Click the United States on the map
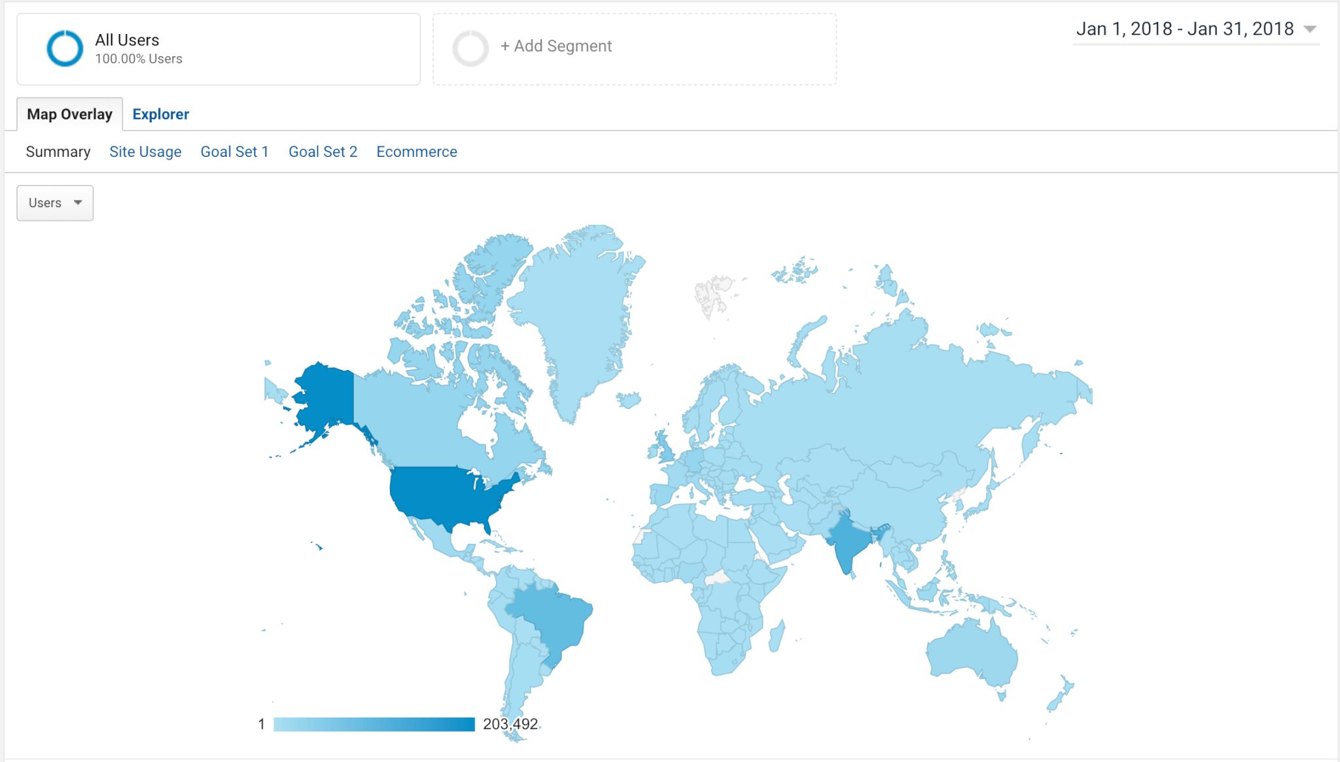The image size is (1340, 762). pos(445,493)
